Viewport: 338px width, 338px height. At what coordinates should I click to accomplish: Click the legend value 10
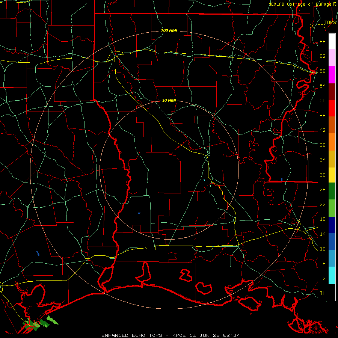[x=323, y=249]
